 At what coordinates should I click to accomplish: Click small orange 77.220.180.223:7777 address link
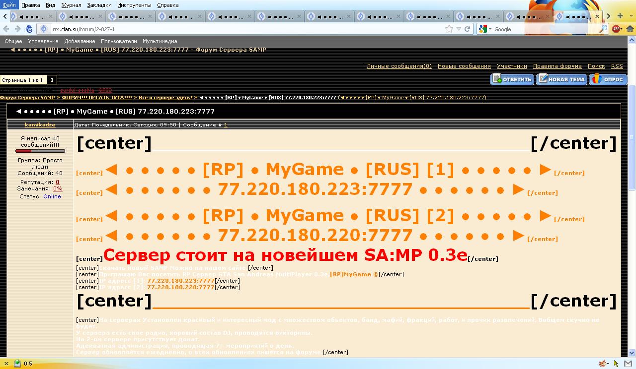point(181,281)
